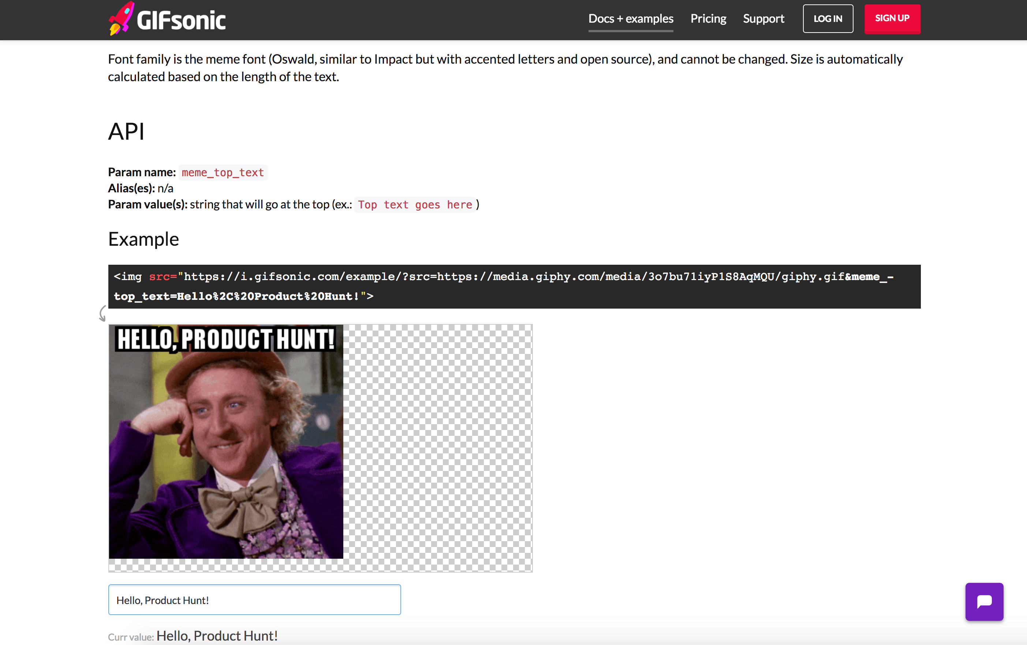Open the Docs + examples menu item
1027x645 pixels.
[630, 19]
